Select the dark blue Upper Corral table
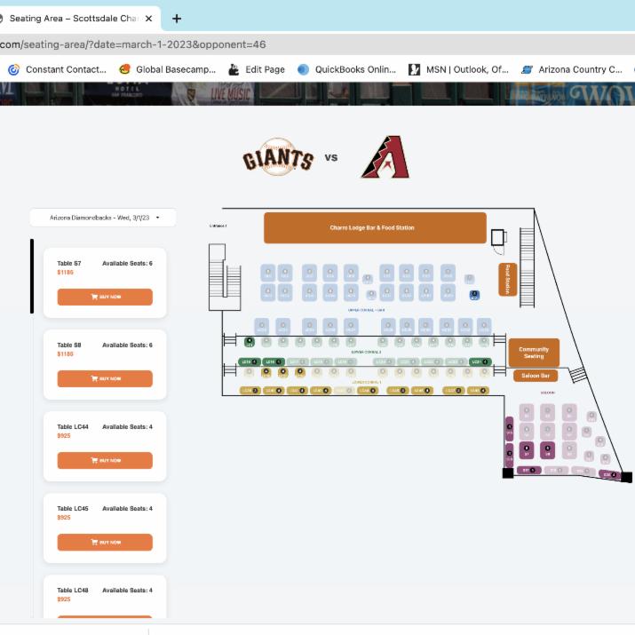Image resolution: width=635 pixels, height=635 pixels. click(x=474, y=295)
